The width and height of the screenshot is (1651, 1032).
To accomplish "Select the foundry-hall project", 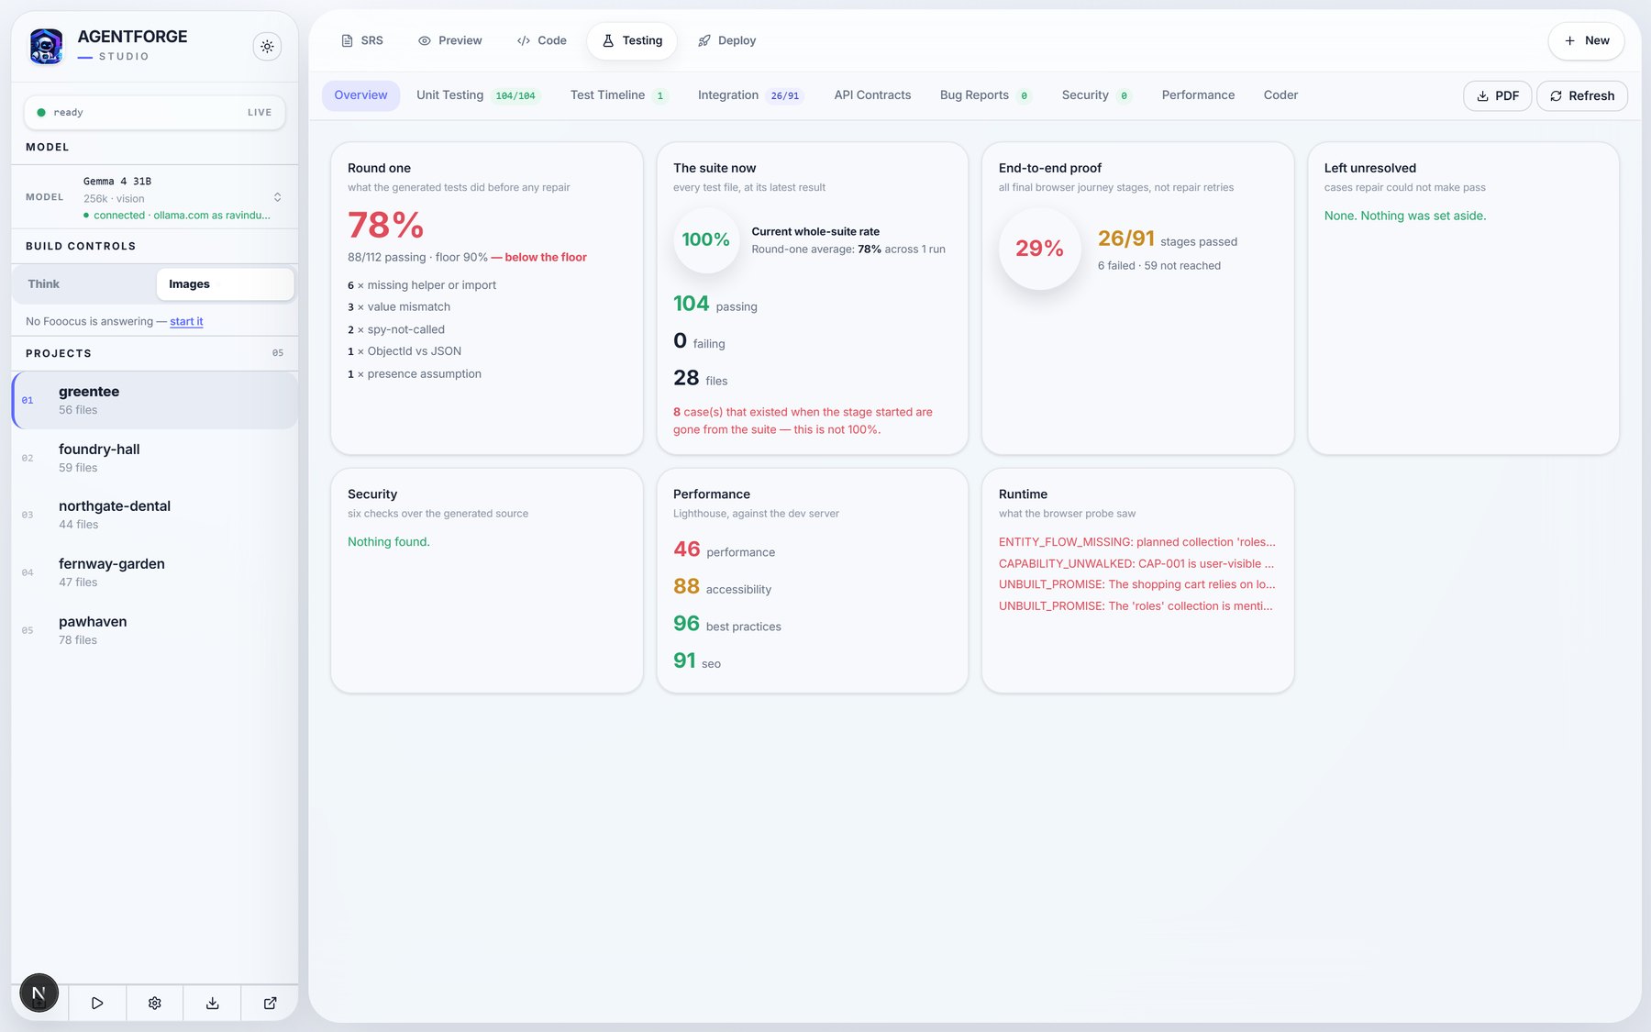I will (x=155, y=458).
